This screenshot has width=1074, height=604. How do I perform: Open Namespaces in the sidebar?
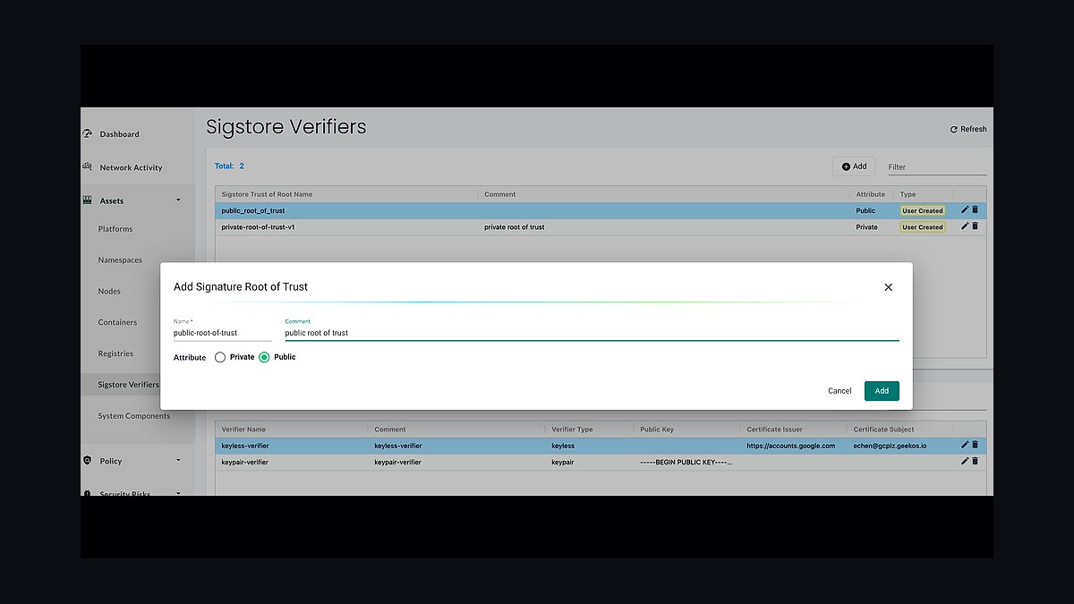(120, 260)
